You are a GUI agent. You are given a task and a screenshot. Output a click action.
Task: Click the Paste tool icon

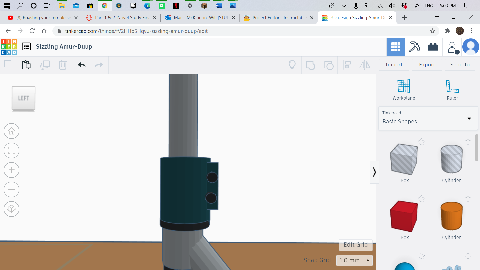coord(26,65)
